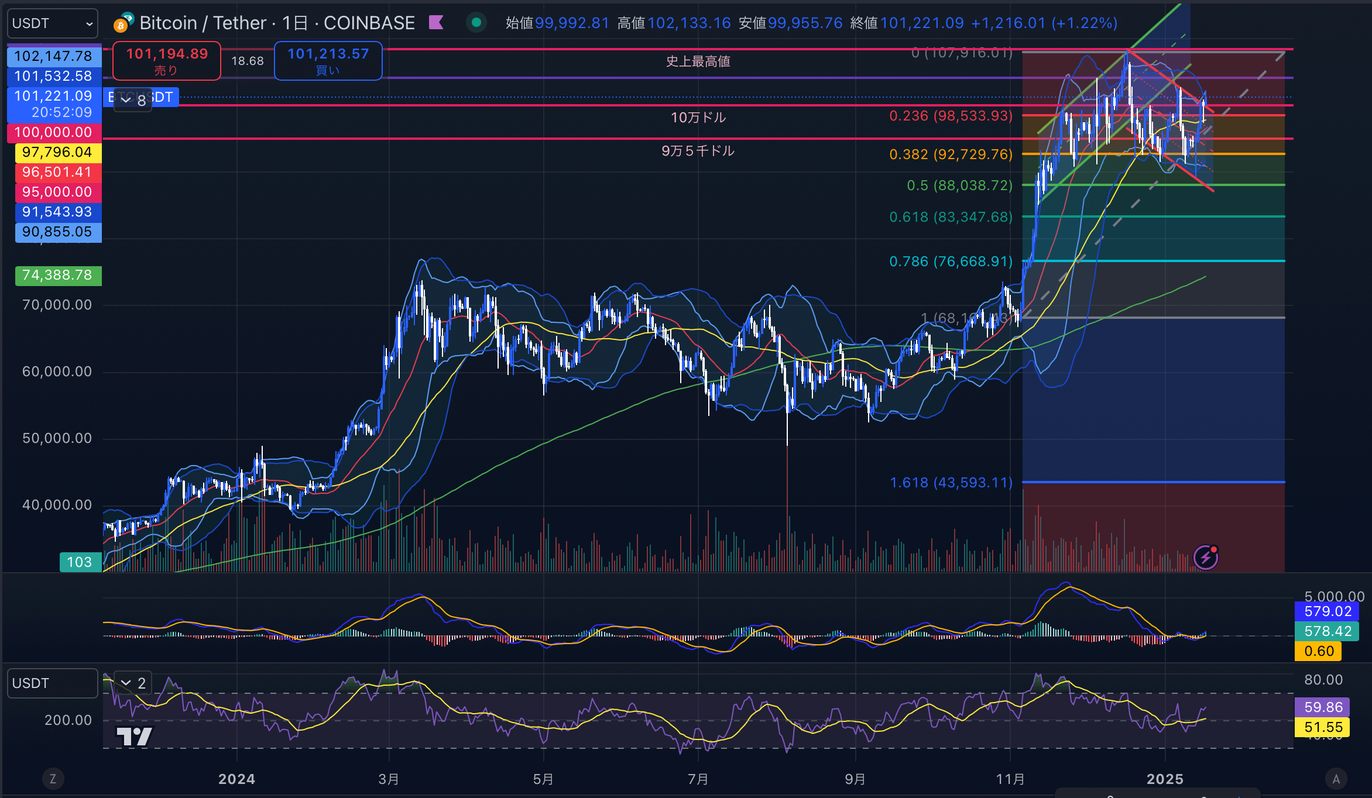1372x798 pixels.
Task: Click the red 96,501.41 price label
Action: 58,172
